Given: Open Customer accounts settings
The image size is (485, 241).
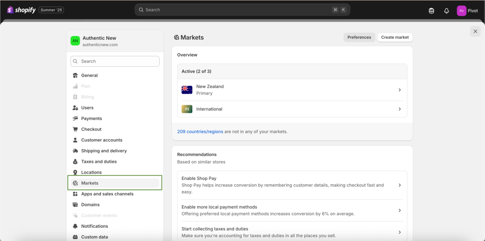Looking at the screenshot, I should (x=115, y=140).
